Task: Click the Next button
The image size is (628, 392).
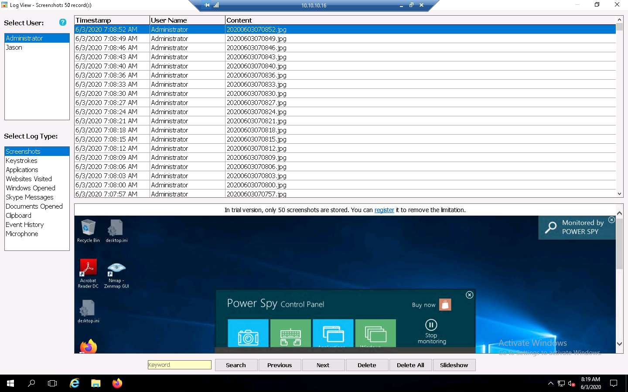Action: pyautogui.click(x=323, y=365)
